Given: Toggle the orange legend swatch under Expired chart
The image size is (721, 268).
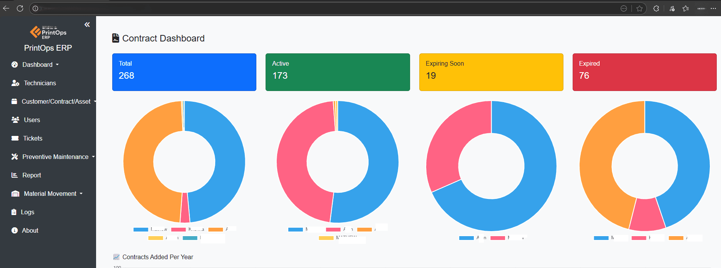Looking at the screenshot, I should (676, 238).
